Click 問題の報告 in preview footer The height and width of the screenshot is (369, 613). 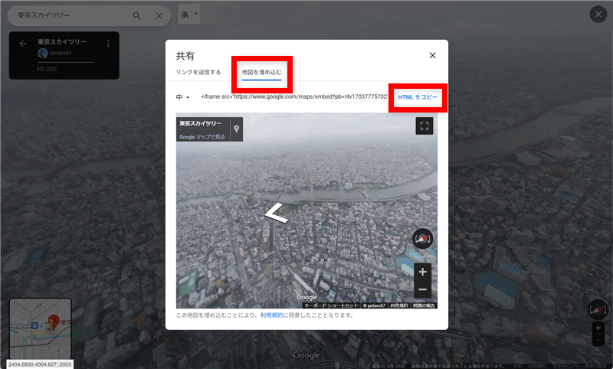(x=424, y=305)
